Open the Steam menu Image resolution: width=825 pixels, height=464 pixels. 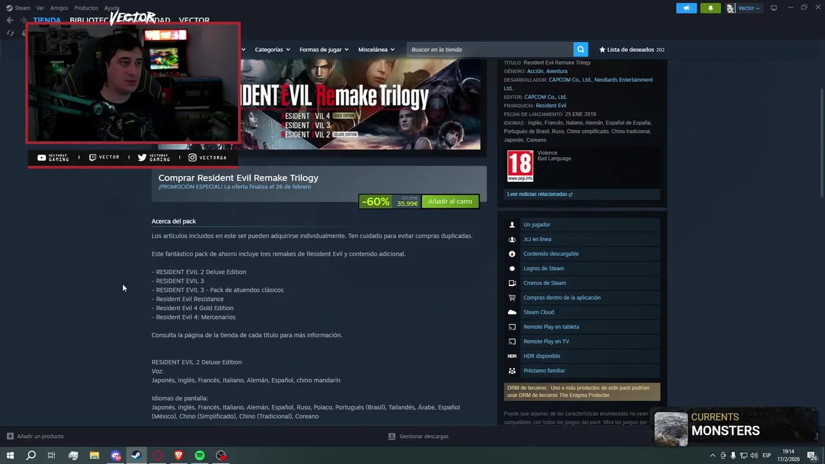[x=19, y=8]
